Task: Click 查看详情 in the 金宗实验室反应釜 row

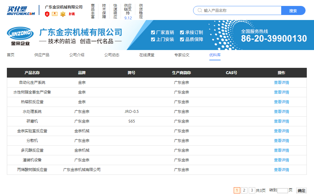Action: [282, 131]
